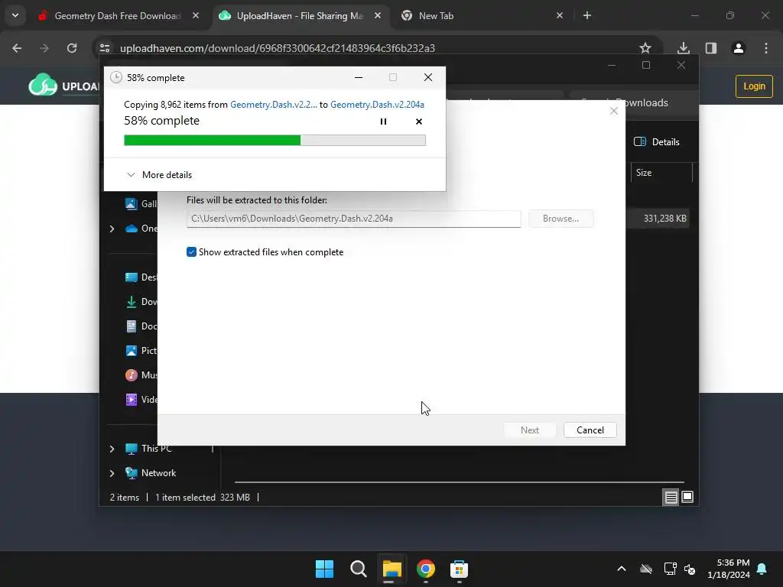Click the Login button on UploadHaven

coord(754,86)
